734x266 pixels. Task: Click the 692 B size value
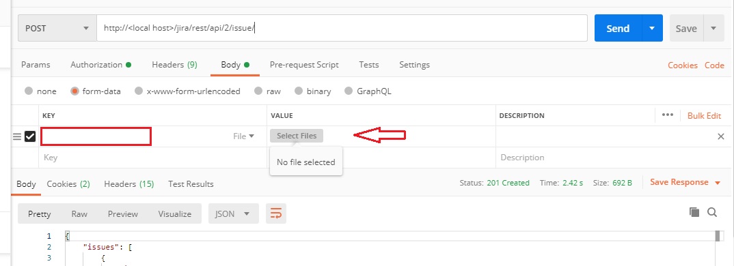622,183
